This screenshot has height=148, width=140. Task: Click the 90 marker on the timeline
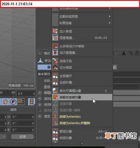[13, 93]
